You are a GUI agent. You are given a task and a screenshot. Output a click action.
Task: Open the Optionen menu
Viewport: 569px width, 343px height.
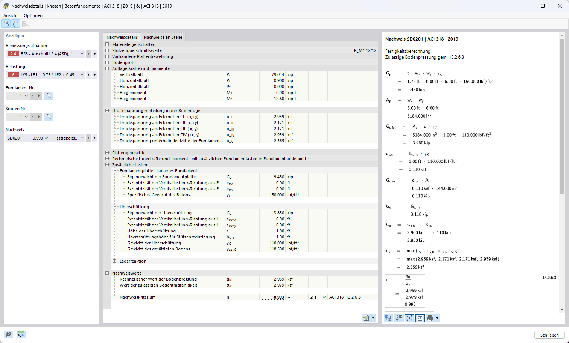tap(33, 15)
